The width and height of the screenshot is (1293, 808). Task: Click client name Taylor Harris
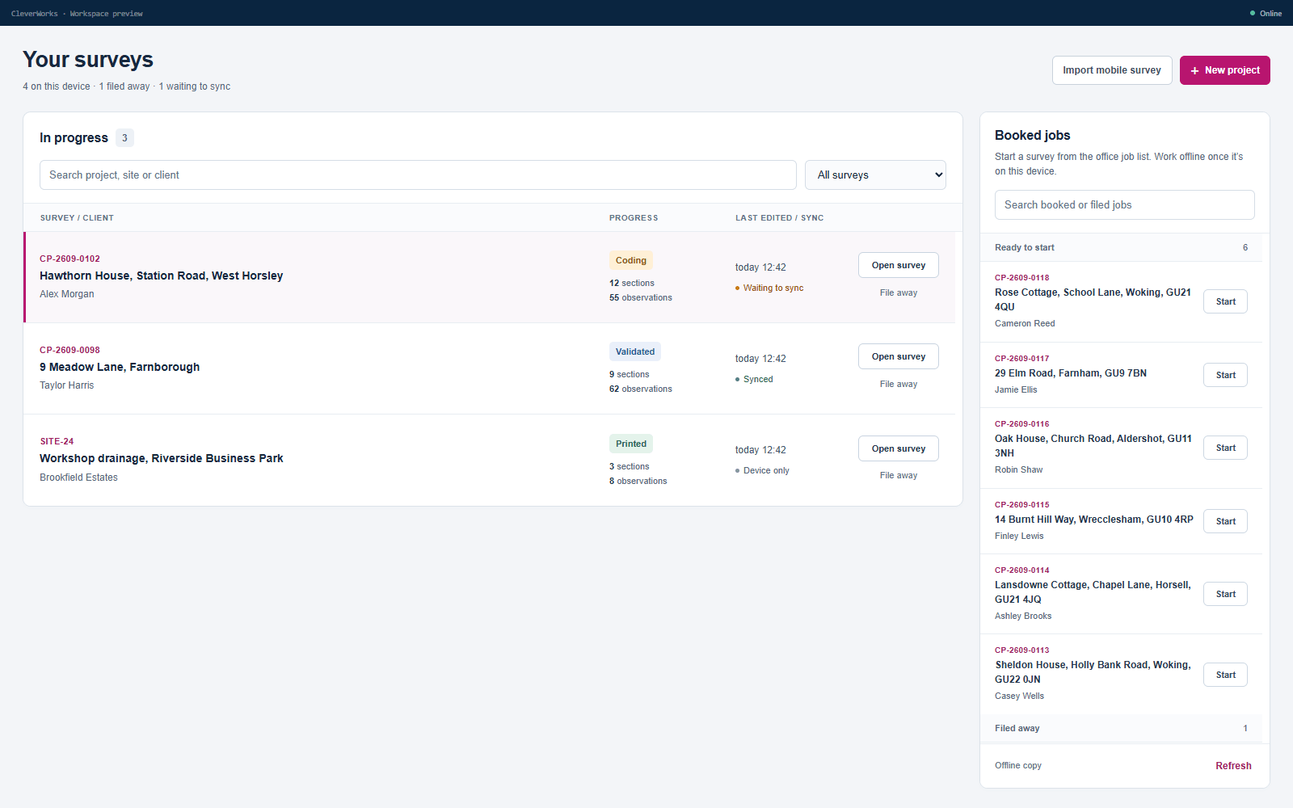pyautogui.click(x=67, y=385)
